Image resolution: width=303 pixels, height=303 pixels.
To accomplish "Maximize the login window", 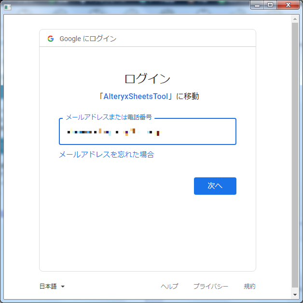I will [x=270, y=5].
